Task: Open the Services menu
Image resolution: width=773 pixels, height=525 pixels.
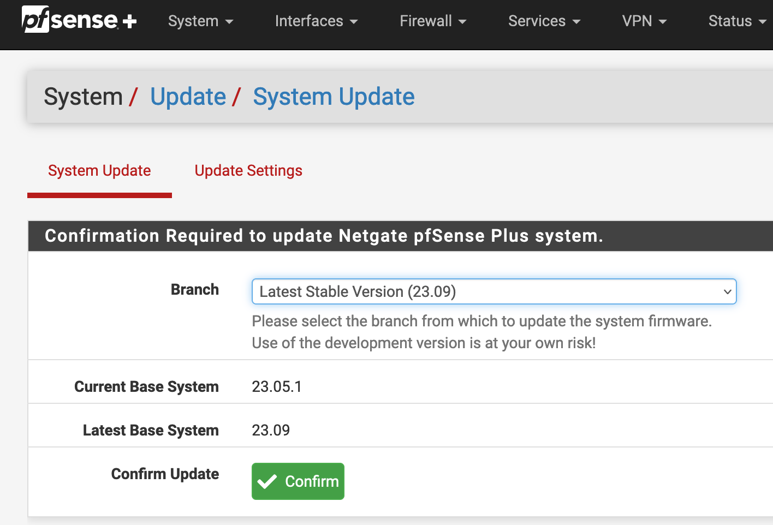Action: tap(544, 21)
